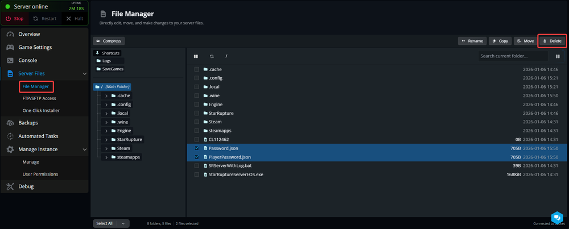Expand the Steam tree folder
The width and height of the screenshot is (569, 229).
tap(106, 148)
